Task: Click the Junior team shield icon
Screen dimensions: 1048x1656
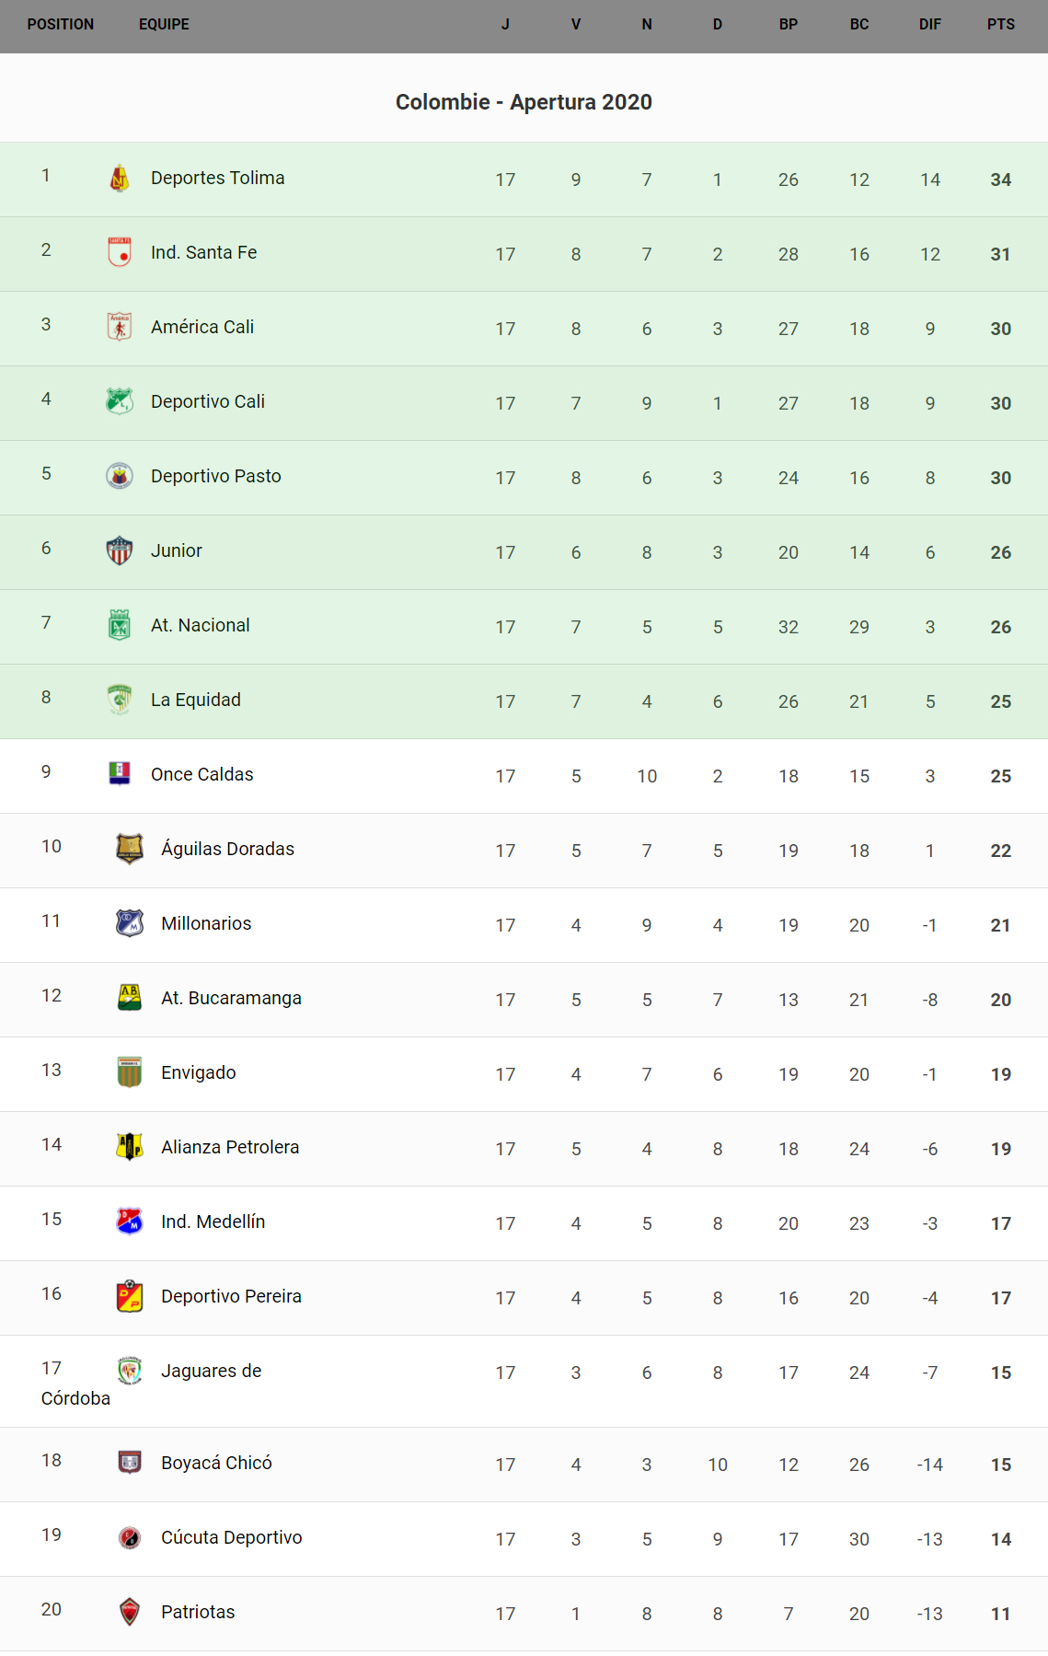Action: pos(120,550)
